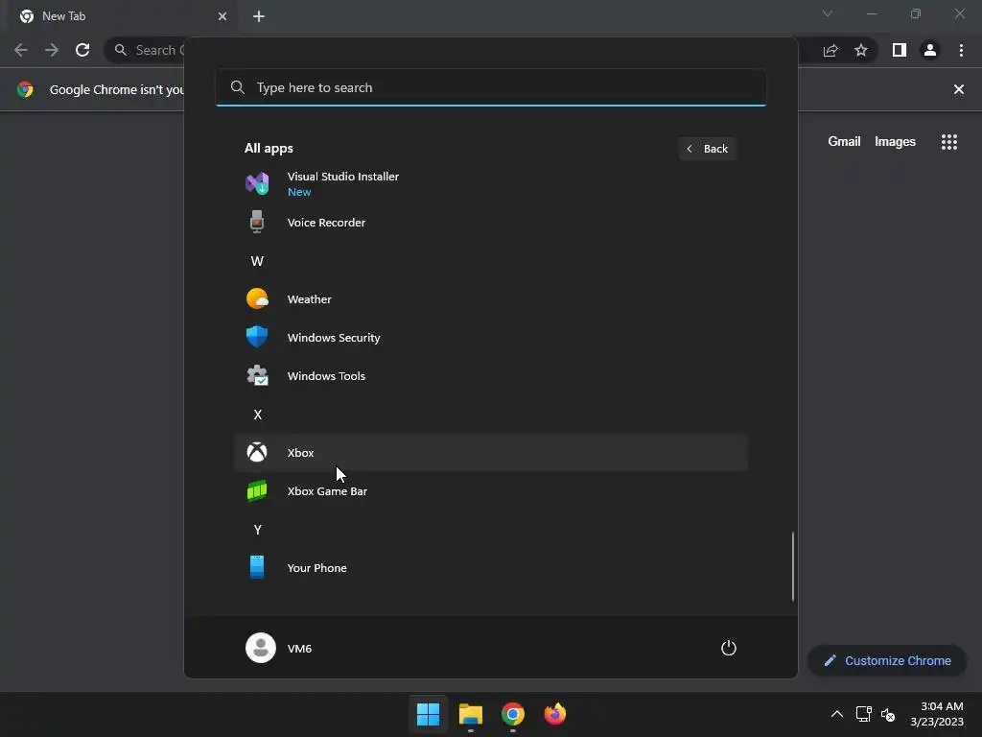Launch Xbox app icon
Viewport: 982px width, 737px height.
(257, 452)
